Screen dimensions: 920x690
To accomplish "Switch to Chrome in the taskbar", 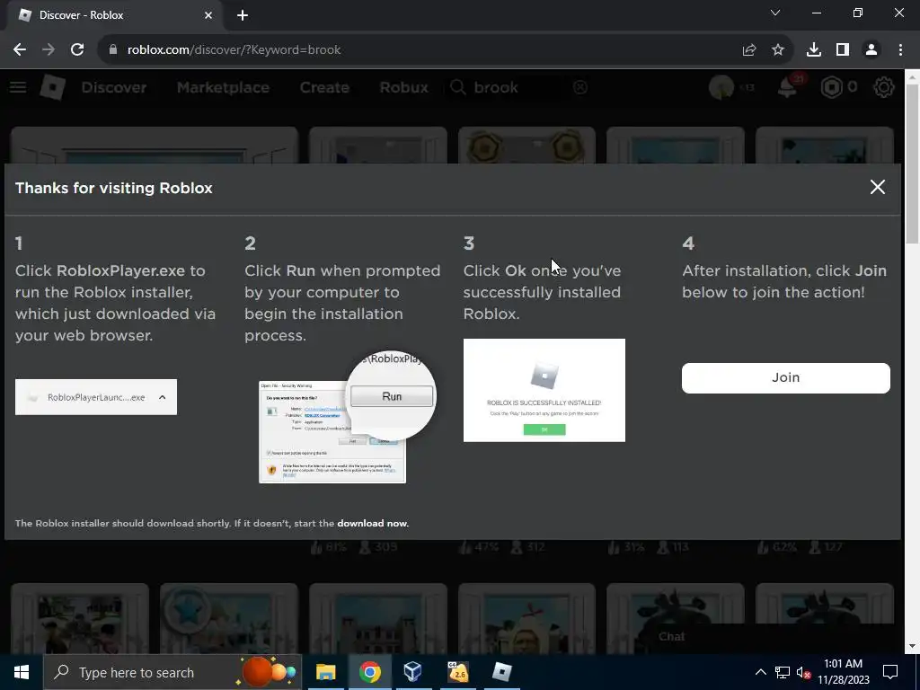I will tap(369, 672).
